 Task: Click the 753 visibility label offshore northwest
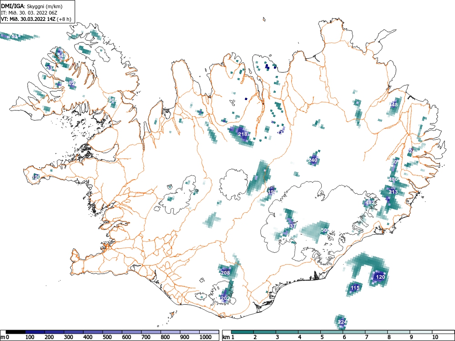pyautogui.click(x=13, y=36)
